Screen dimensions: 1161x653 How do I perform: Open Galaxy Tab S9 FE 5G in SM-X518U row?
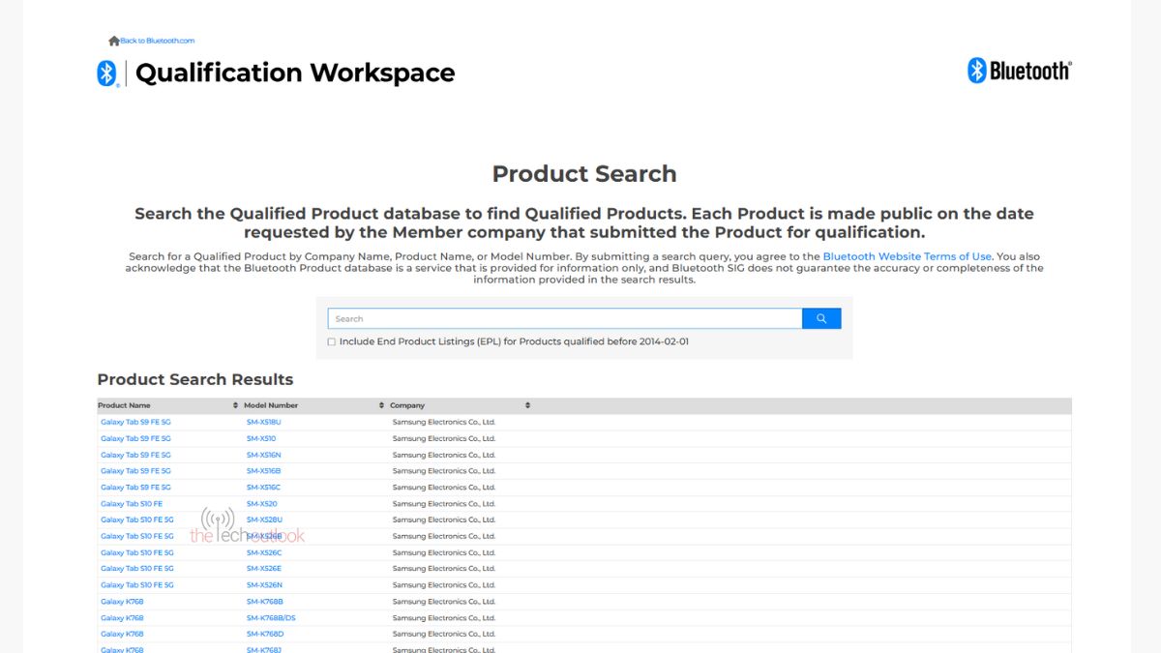coord(135,422)
